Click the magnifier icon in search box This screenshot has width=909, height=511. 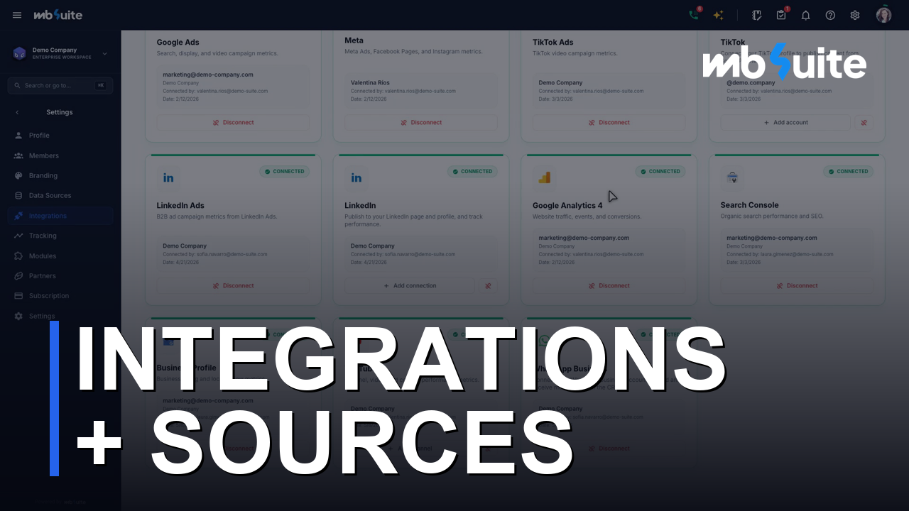(x=17, y=86)
